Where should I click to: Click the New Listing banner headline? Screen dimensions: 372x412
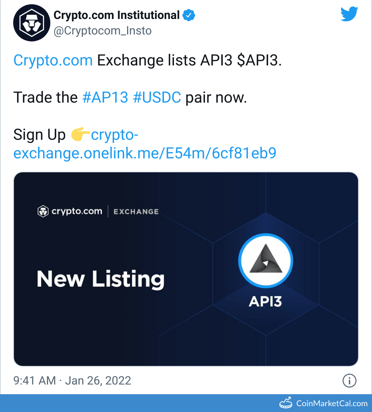101,279
